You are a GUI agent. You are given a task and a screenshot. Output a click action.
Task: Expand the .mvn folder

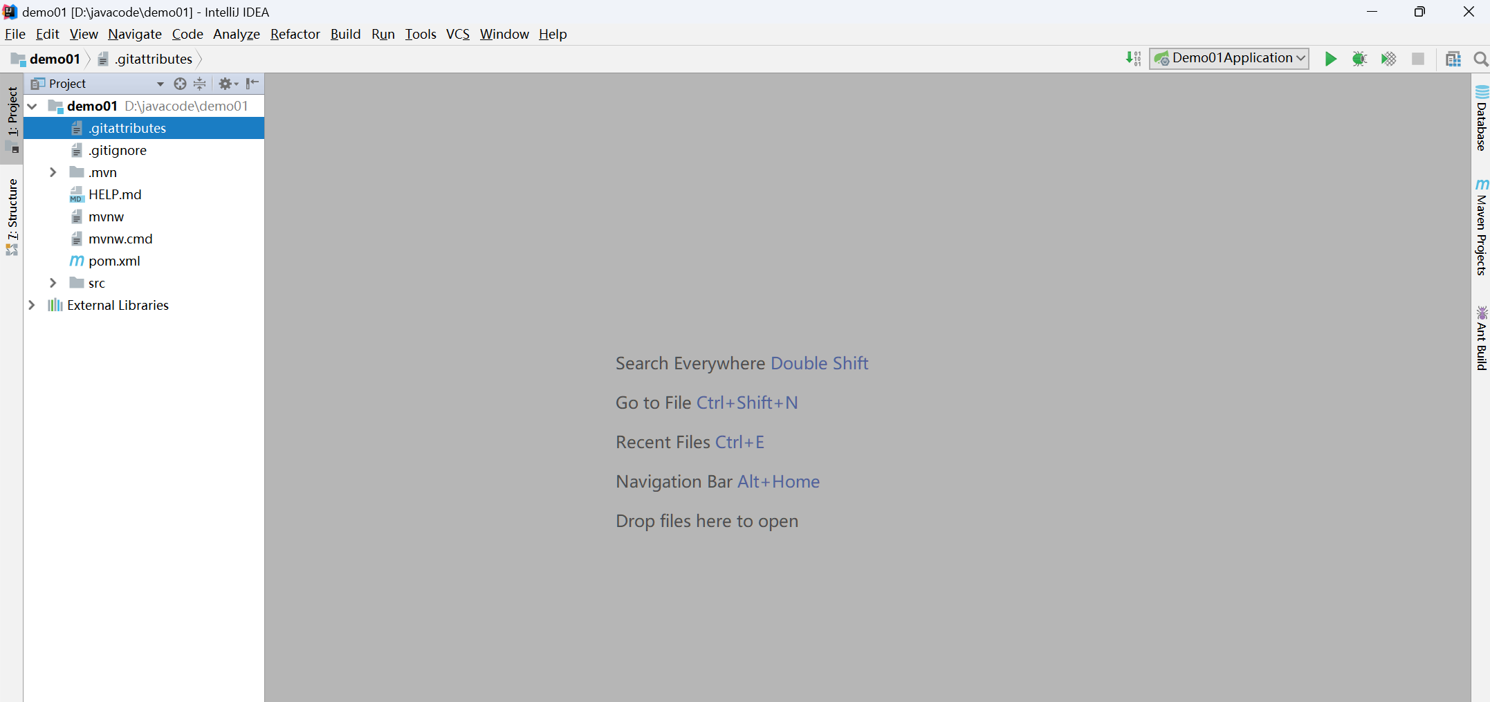(53, 172)
